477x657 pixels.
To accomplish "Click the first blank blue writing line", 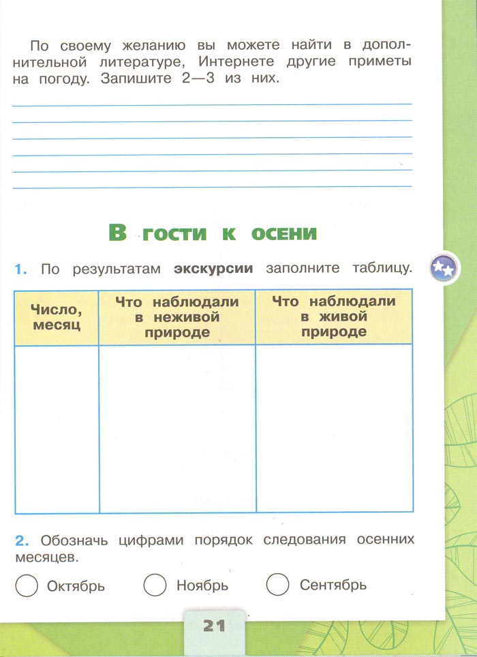I will click(x=213, y=103).
